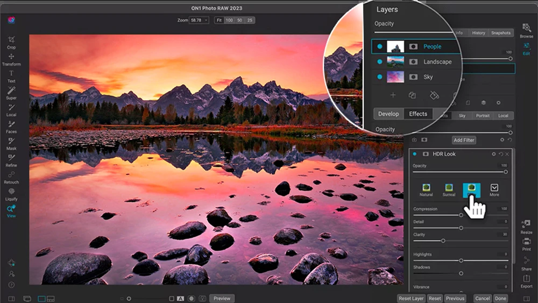Open the help question-mark icon
This screenshot has width=538, height=303.
pyautogui.click(x=11, y=285)
